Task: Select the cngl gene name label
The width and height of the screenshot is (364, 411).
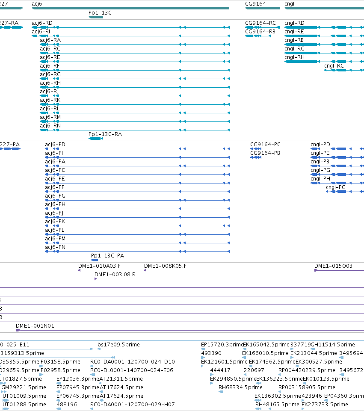Action: point(289,4)
